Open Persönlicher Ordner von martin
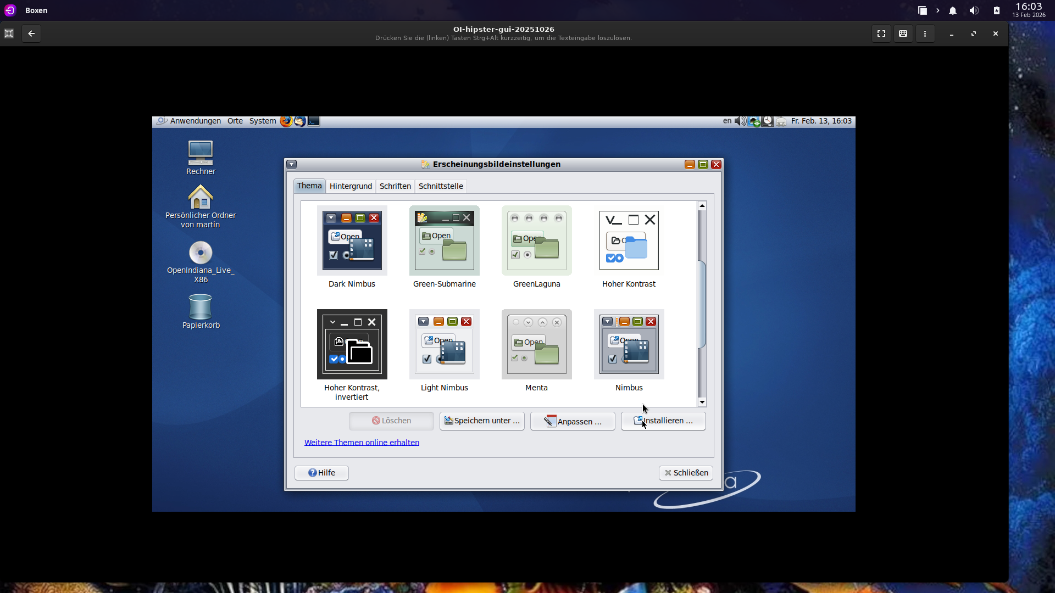Viewport: 1055px width, 593px height. (201, 197)
